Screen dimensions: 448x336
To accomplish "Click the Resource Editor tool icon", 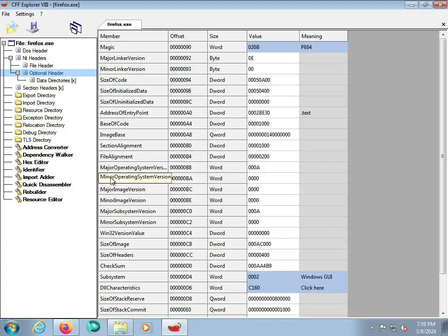I will point(18,199).
